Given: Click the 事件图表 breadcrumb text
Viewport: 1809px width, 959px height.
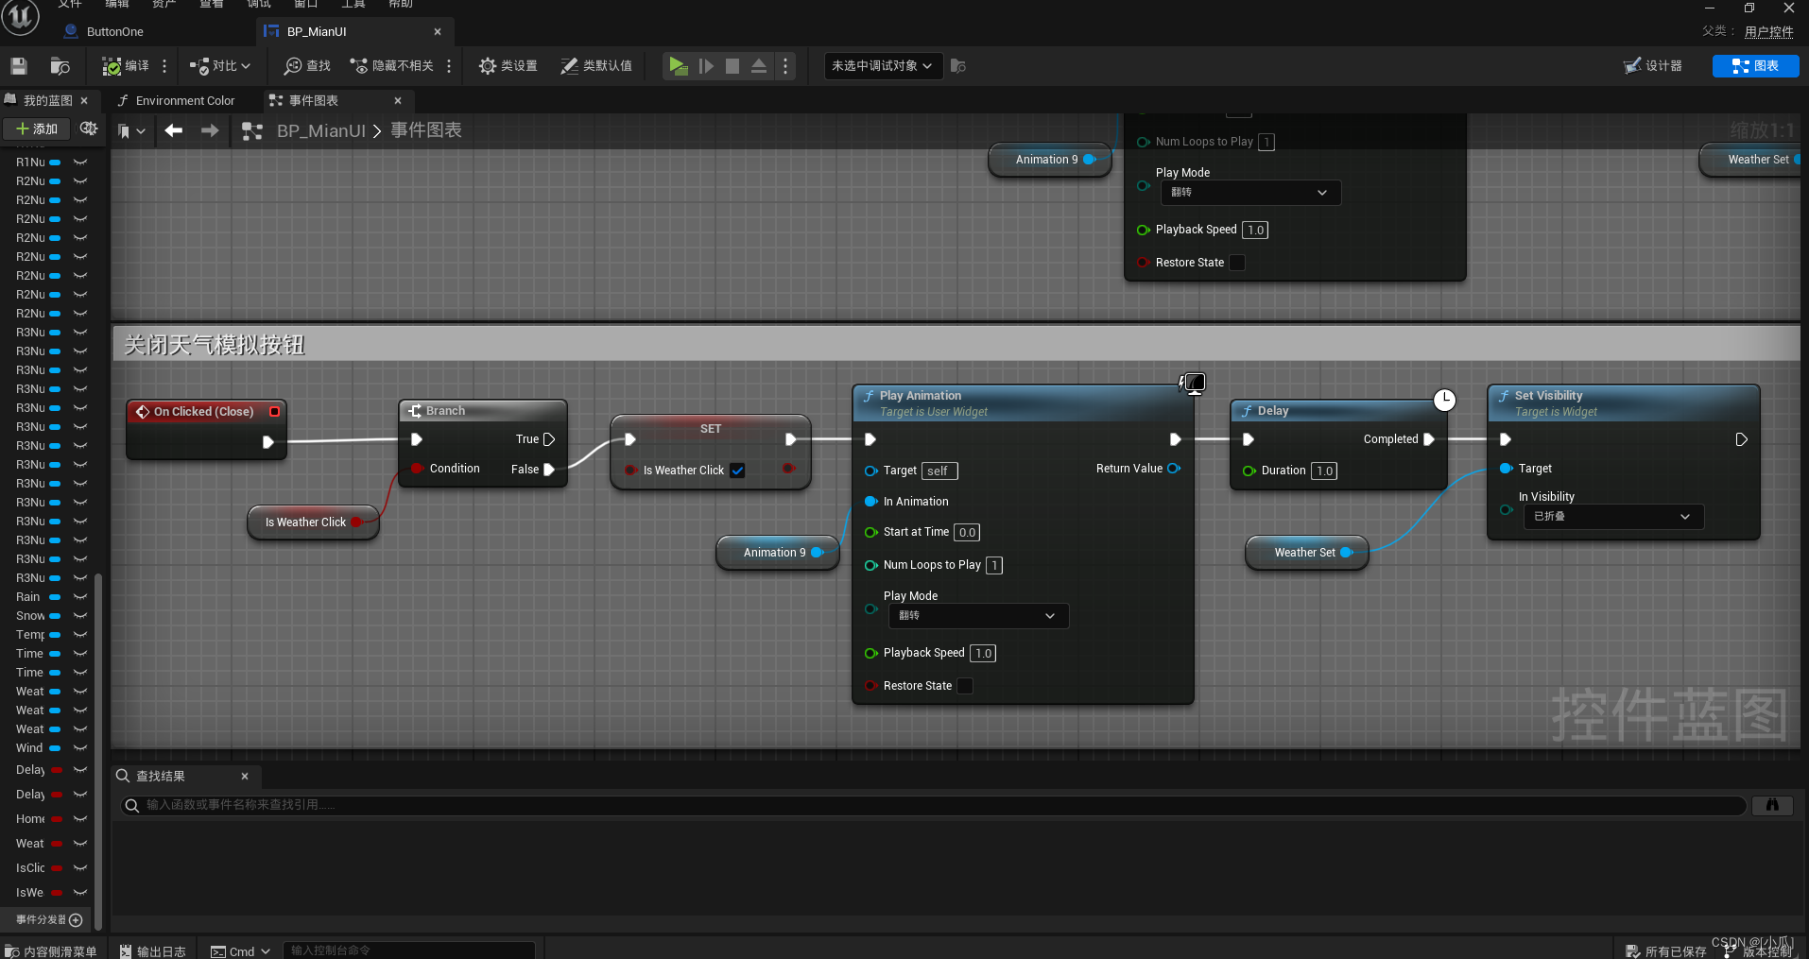Looking at the screenshot, I should (x=426, y=130).
